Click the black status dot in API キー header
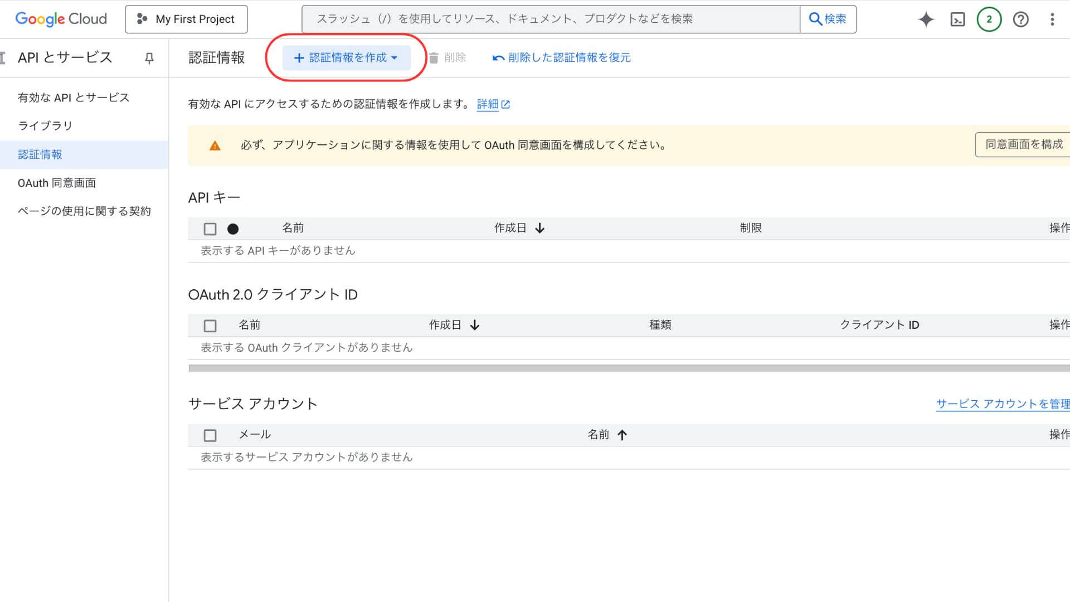Screen dimensions: 1070x602 tap(233, 229)
